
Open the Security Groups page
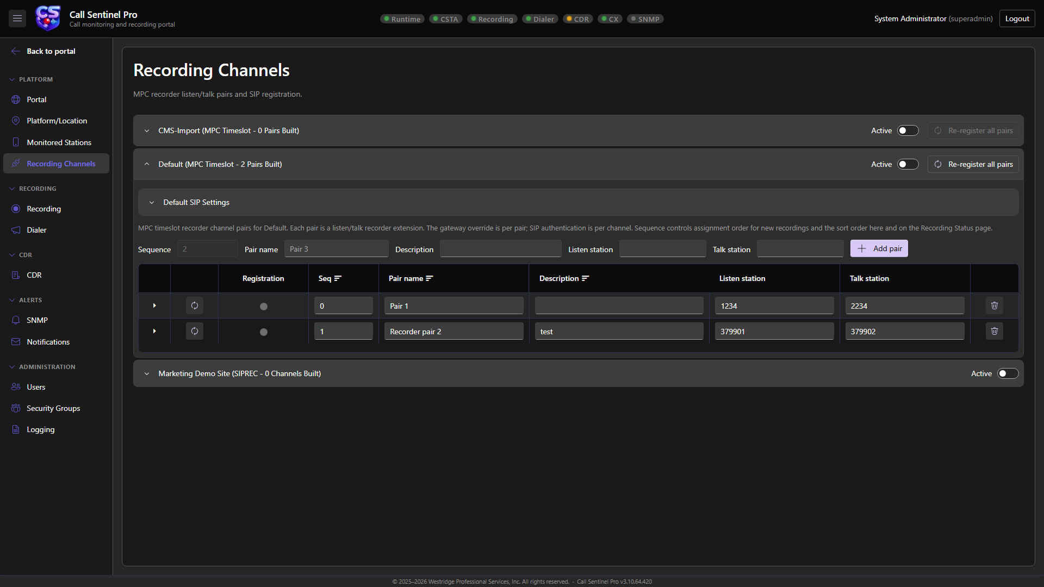pyautogui.click(x=56, y=408)
